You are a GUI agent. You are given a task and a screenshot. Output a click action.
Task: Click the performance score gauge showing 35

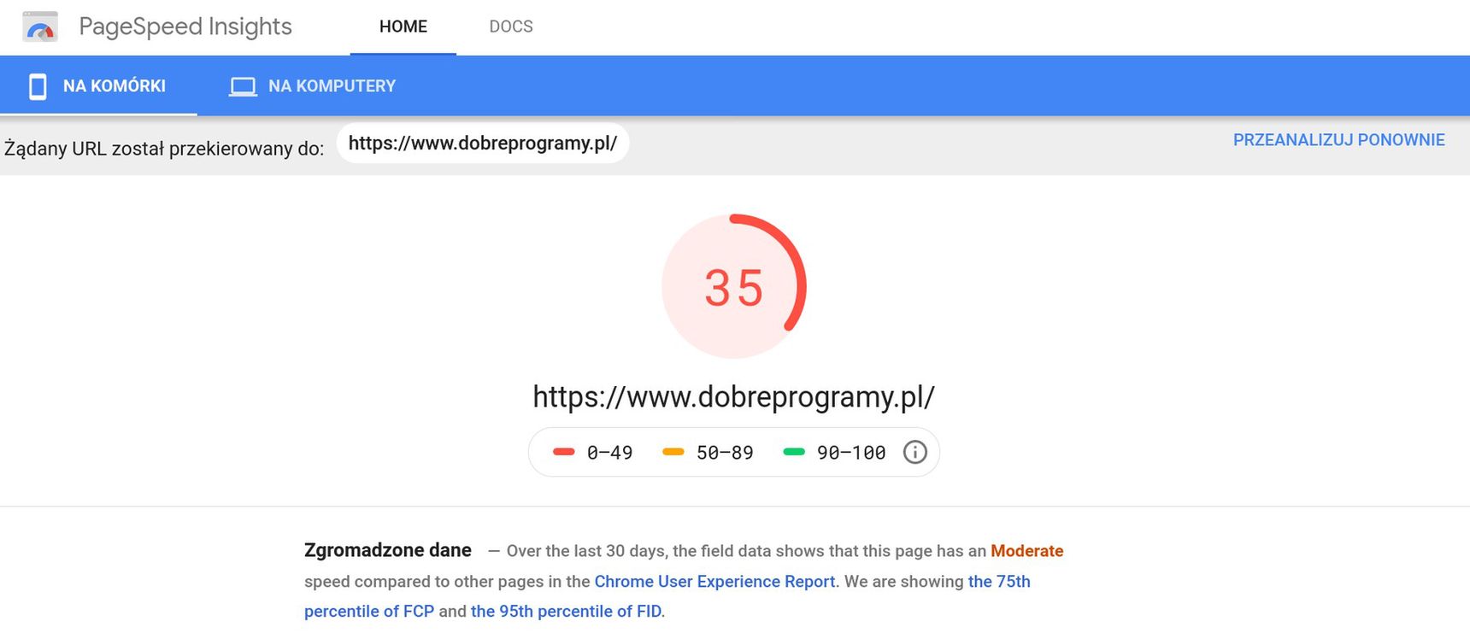tap(734, 286)
